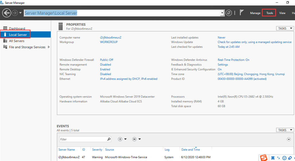Viewport: 295px width, 161px height.
Task: Click the Properties server icon
Action: (61, 26)
